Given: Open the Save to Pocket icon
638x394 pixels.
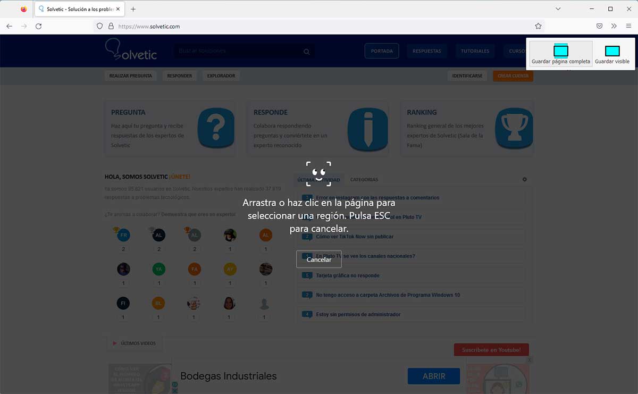Looking at the screenshot, I should pos(599,26).
